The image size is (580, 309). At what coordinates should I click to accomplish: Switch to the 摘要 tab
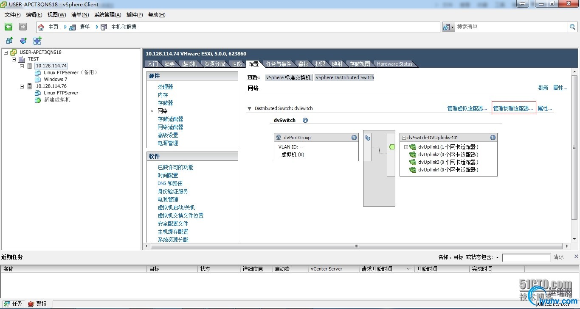tap(170, 64)
